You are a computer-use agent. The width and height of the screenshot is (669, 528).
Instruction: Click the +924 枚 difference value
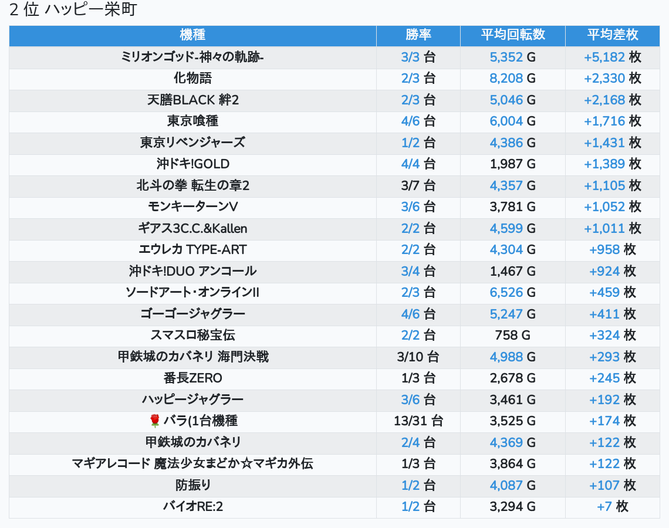[x=612, y=271]
